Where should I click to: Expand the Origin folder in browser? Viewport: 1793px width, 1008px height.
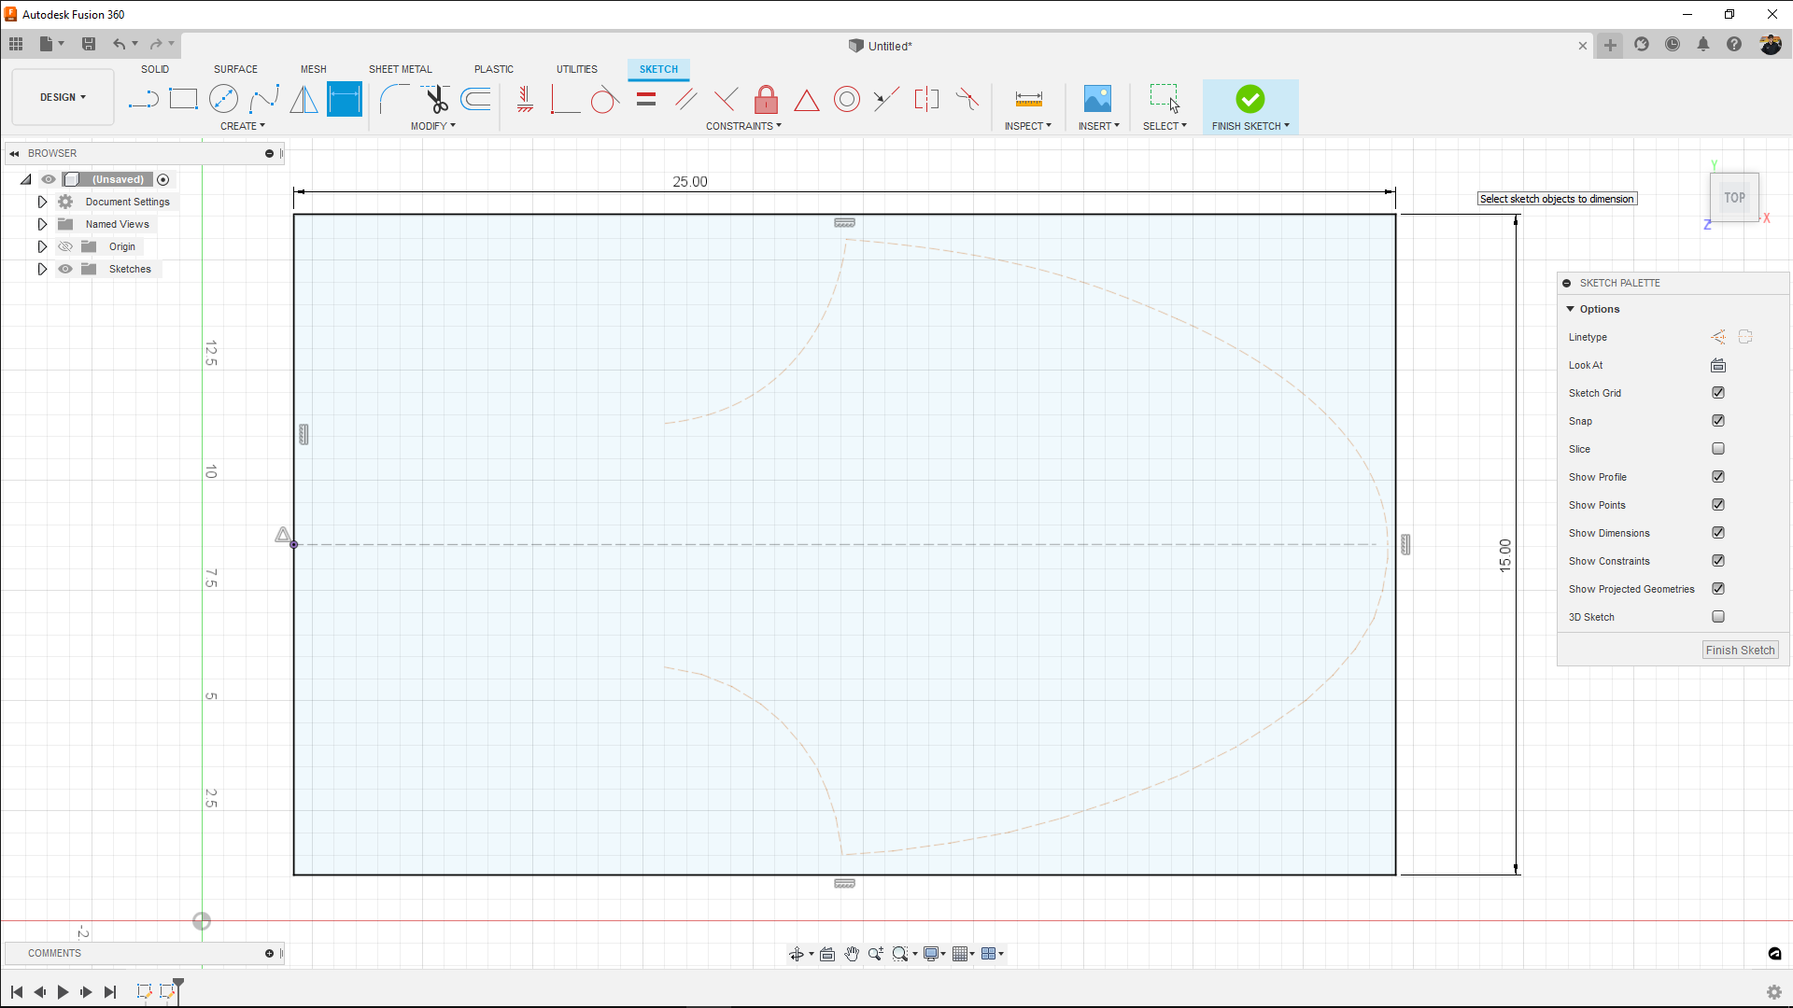click(x=42, y=246)
